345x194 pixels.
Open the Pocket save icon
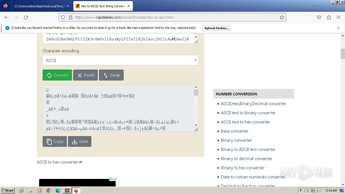pyautogui.click(x=319, y=17)
